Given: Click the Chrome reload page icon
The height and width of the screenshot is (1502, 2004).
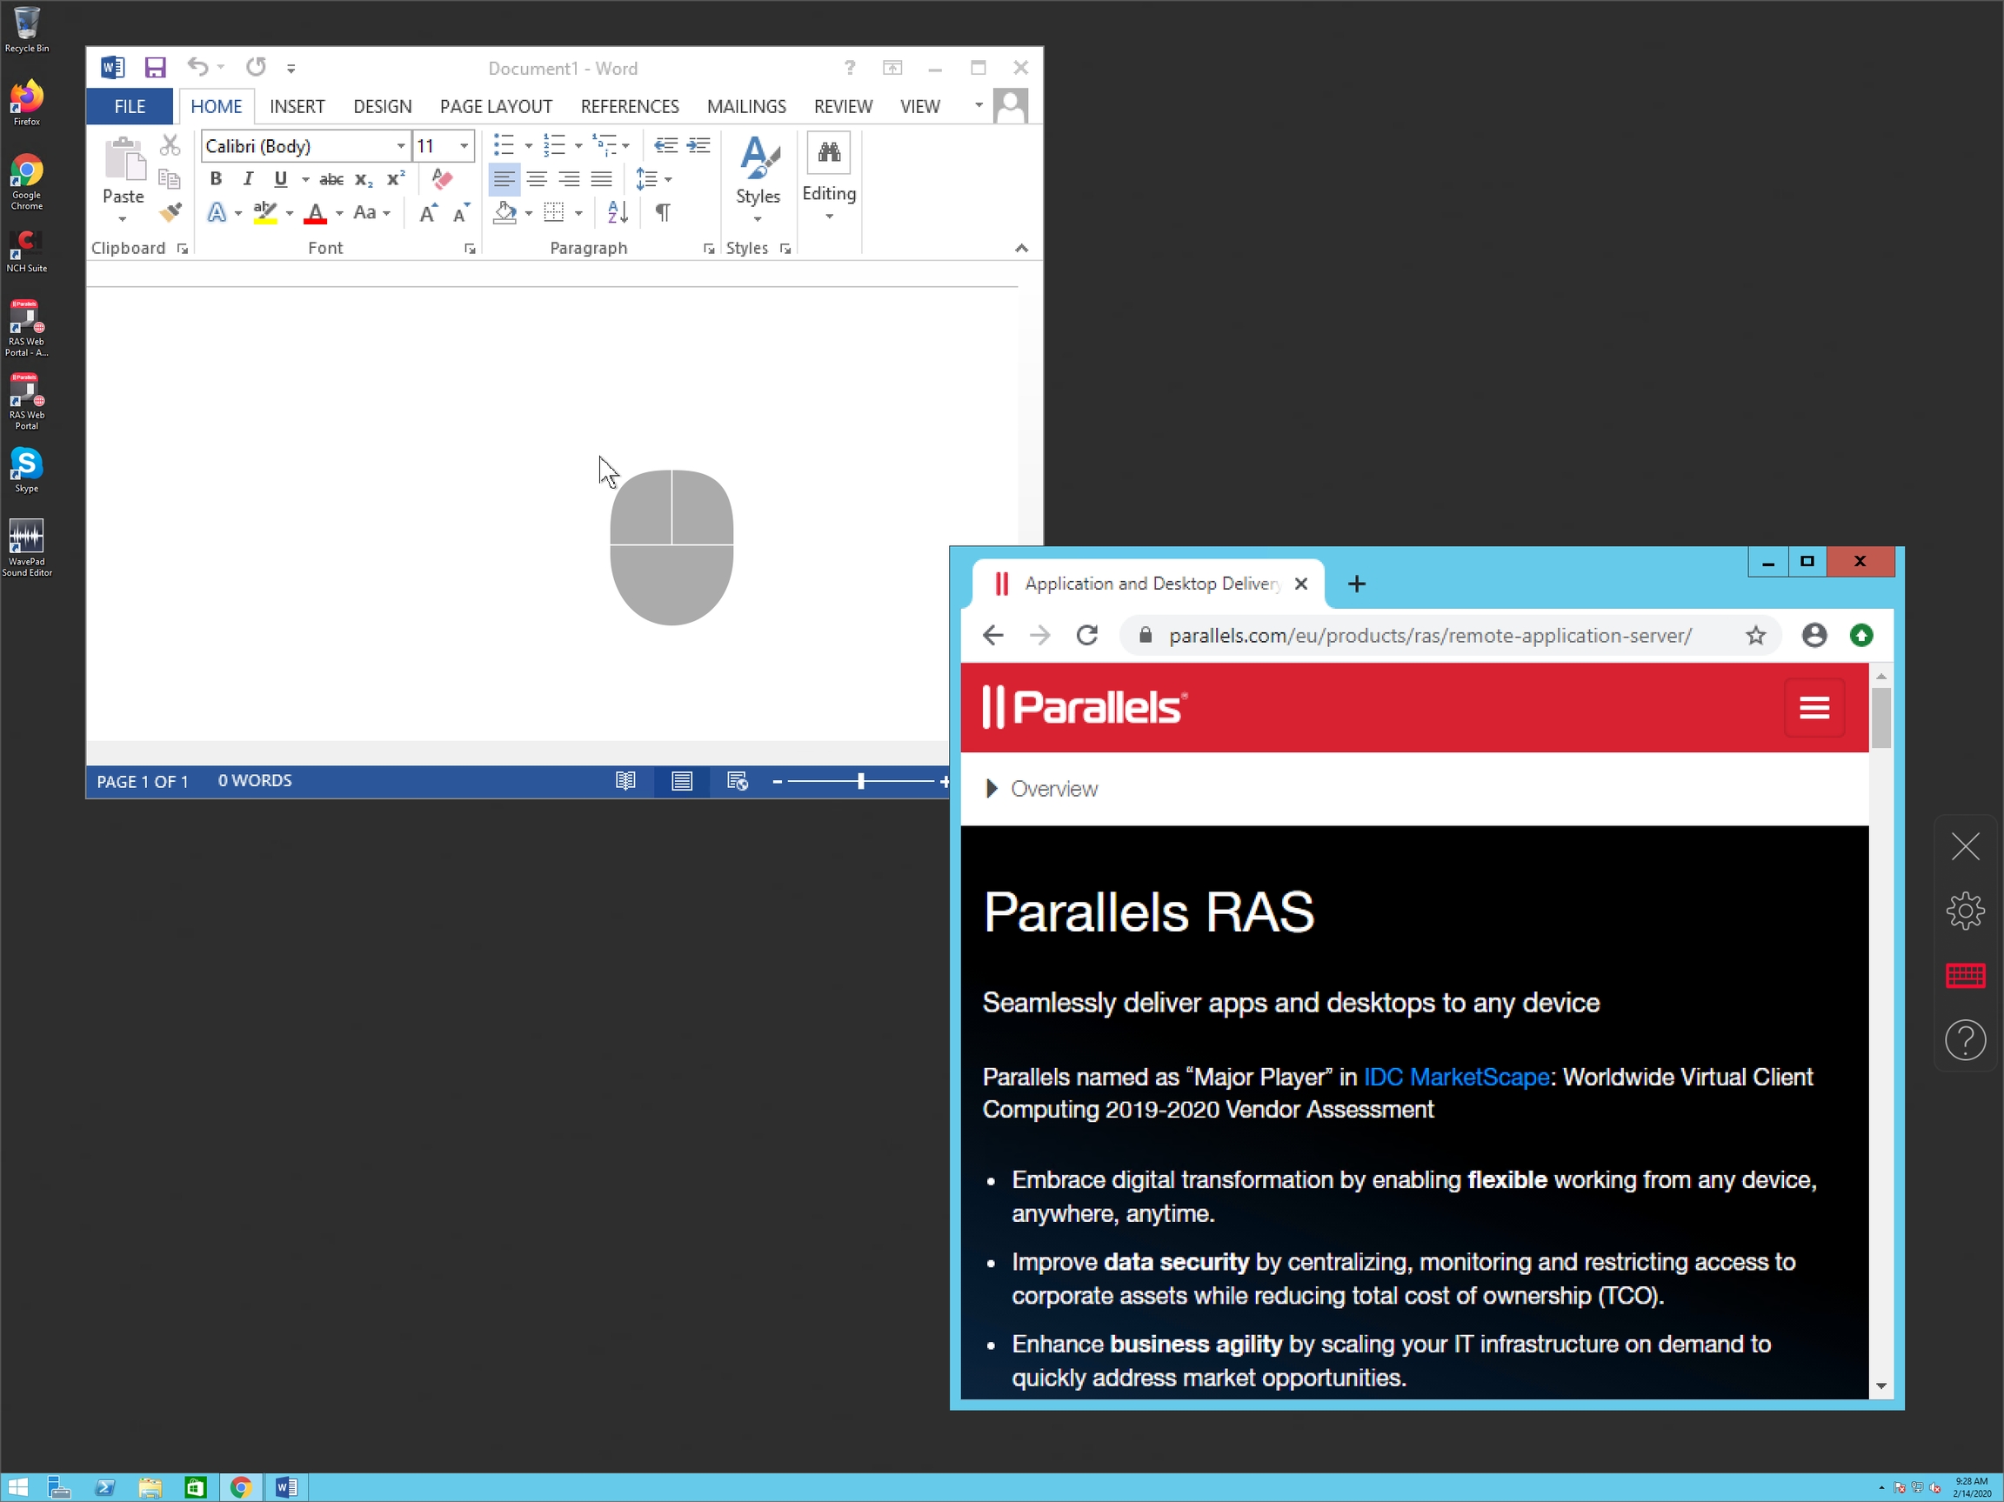Looking at the screenshot, I should tap(1087, 636).
